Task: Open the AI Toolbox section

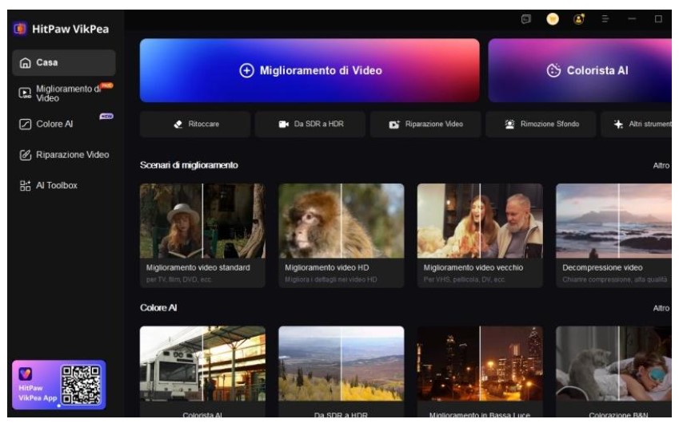Action: [64, 185]
